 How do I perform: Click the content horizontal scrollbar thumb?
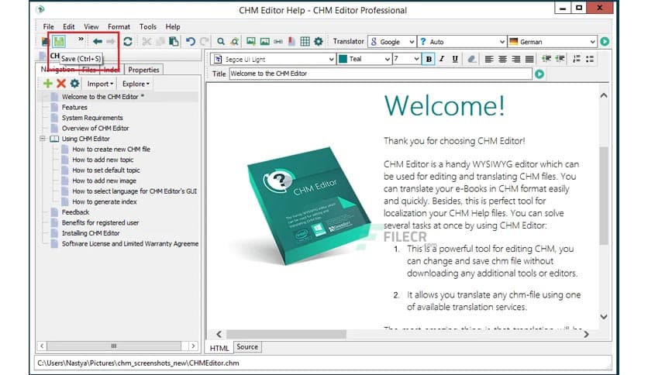point(286,334)
